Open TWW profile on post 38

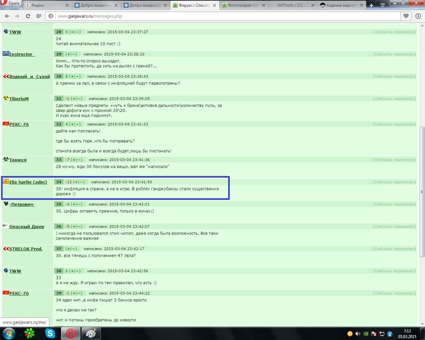(15, 271)
